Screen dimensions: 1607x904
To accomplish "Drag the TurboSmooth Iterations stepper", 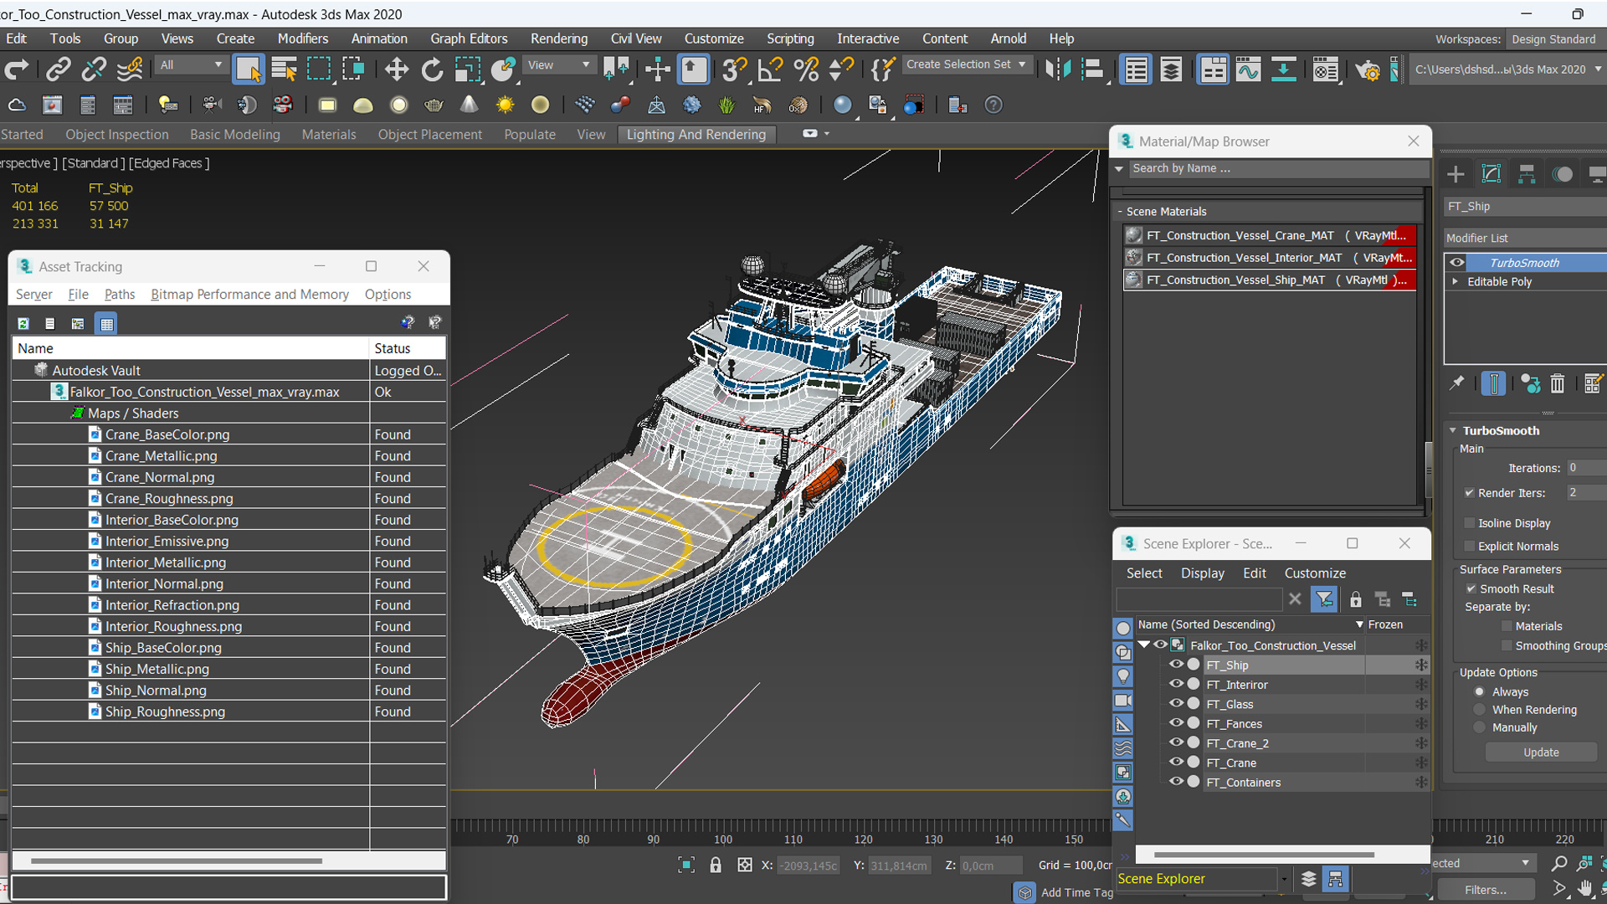I will coord(1603,468).
